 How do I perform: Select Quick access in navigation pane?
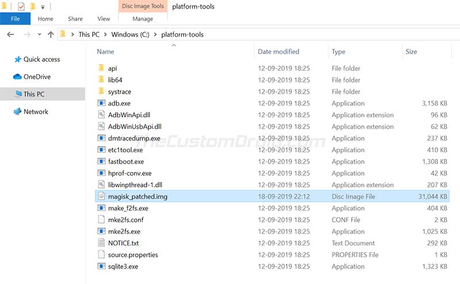(x=42, y=59)
